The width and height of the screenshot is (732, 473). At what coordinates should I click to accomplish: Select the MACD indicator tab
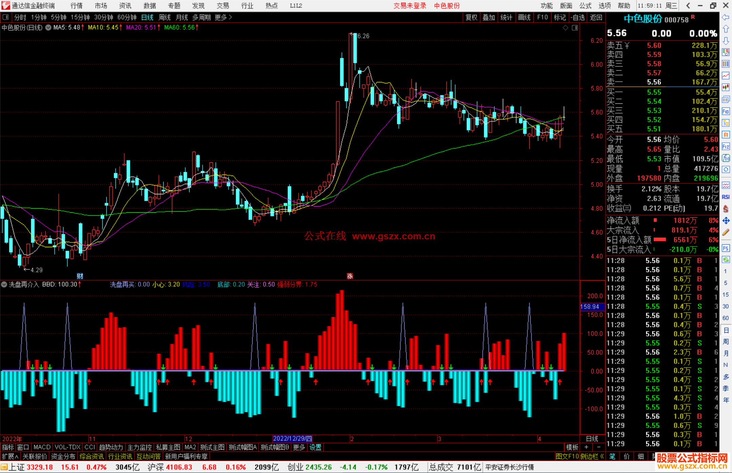(42, 447)
